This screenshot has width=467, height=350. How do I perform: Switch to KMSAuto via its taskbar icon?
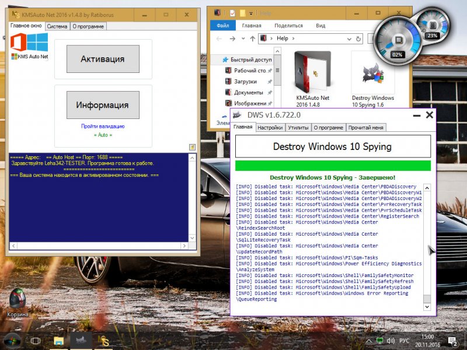[104, 341]
